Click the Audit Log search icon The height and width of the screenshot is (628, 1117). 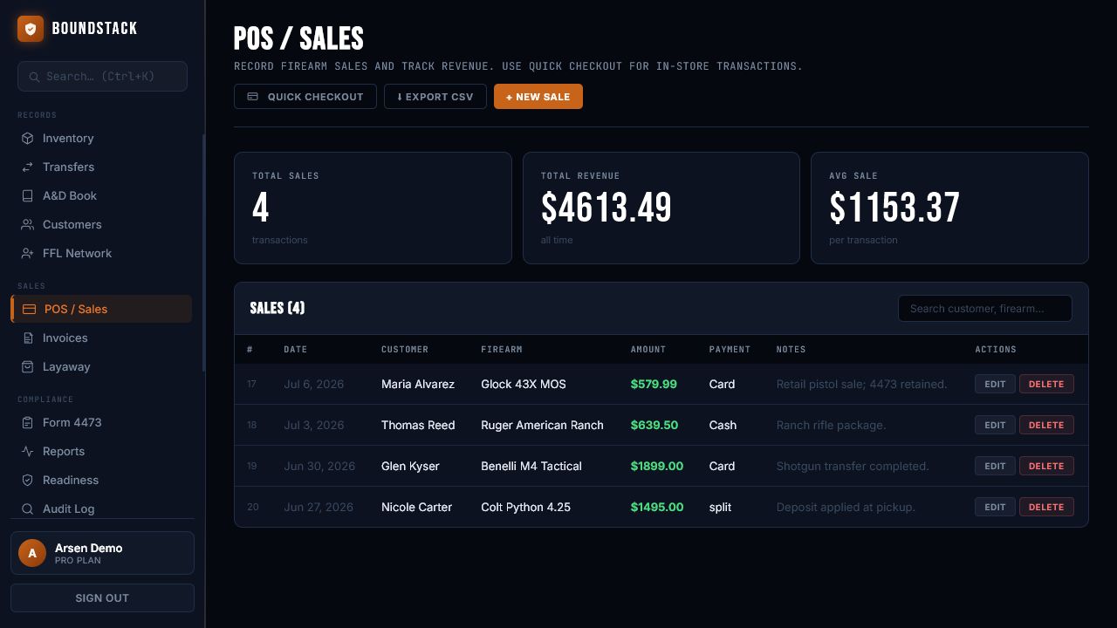(28, 509)
